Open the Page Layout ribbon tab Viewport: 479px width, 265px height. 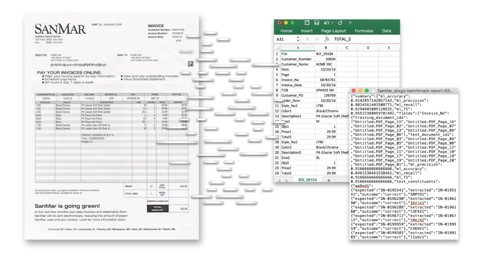click(333, 31)
